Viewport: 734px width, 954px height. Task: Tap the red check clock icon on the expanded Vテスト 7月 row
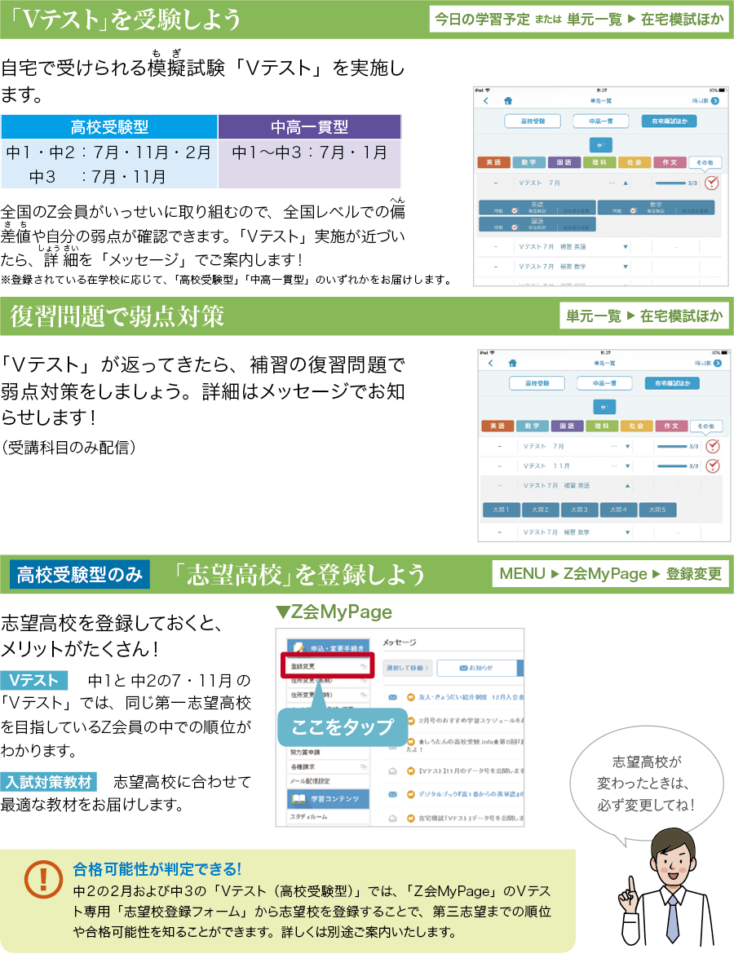[711, 183]
